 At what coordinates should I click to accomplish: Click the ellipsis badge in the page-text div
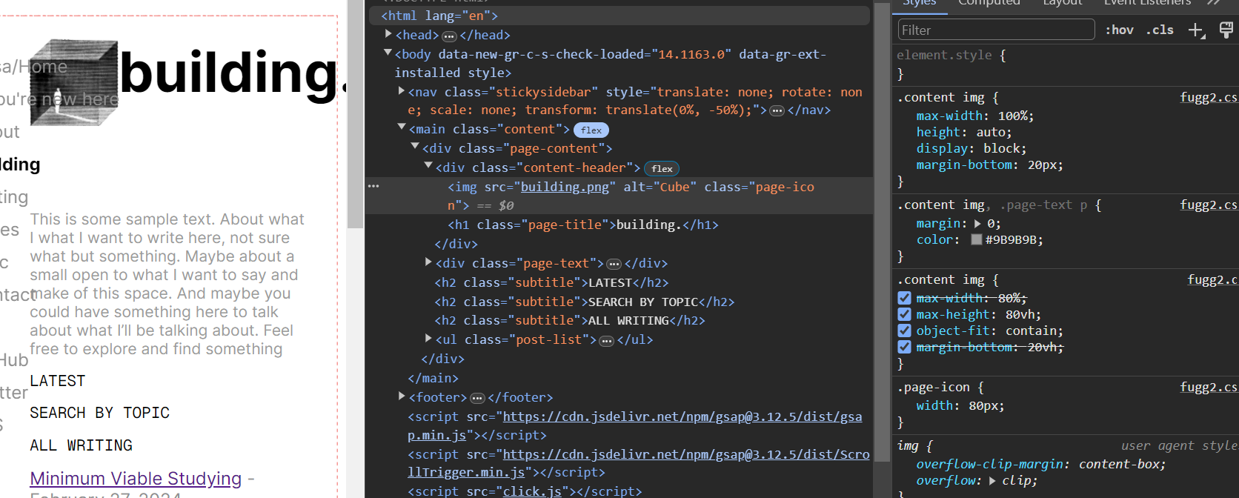tap(614, 264)
